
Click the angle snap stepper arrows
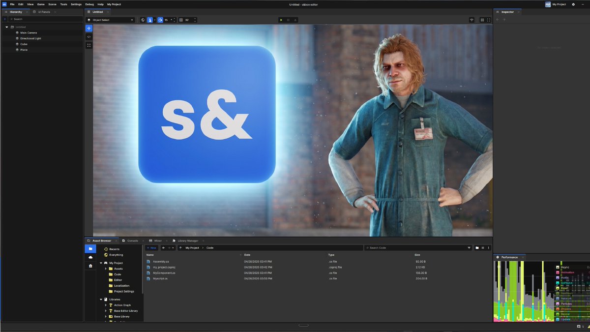click(x=174, y=20)
